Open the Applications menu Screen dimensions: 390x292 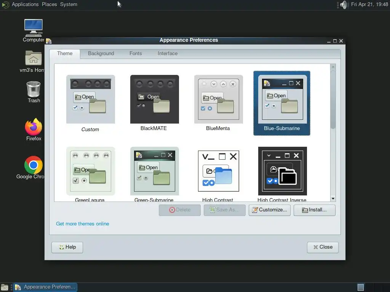pos(25,5)
